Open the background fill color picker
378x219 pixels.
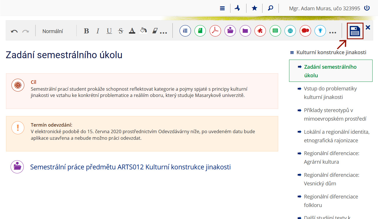coord(143,31)
